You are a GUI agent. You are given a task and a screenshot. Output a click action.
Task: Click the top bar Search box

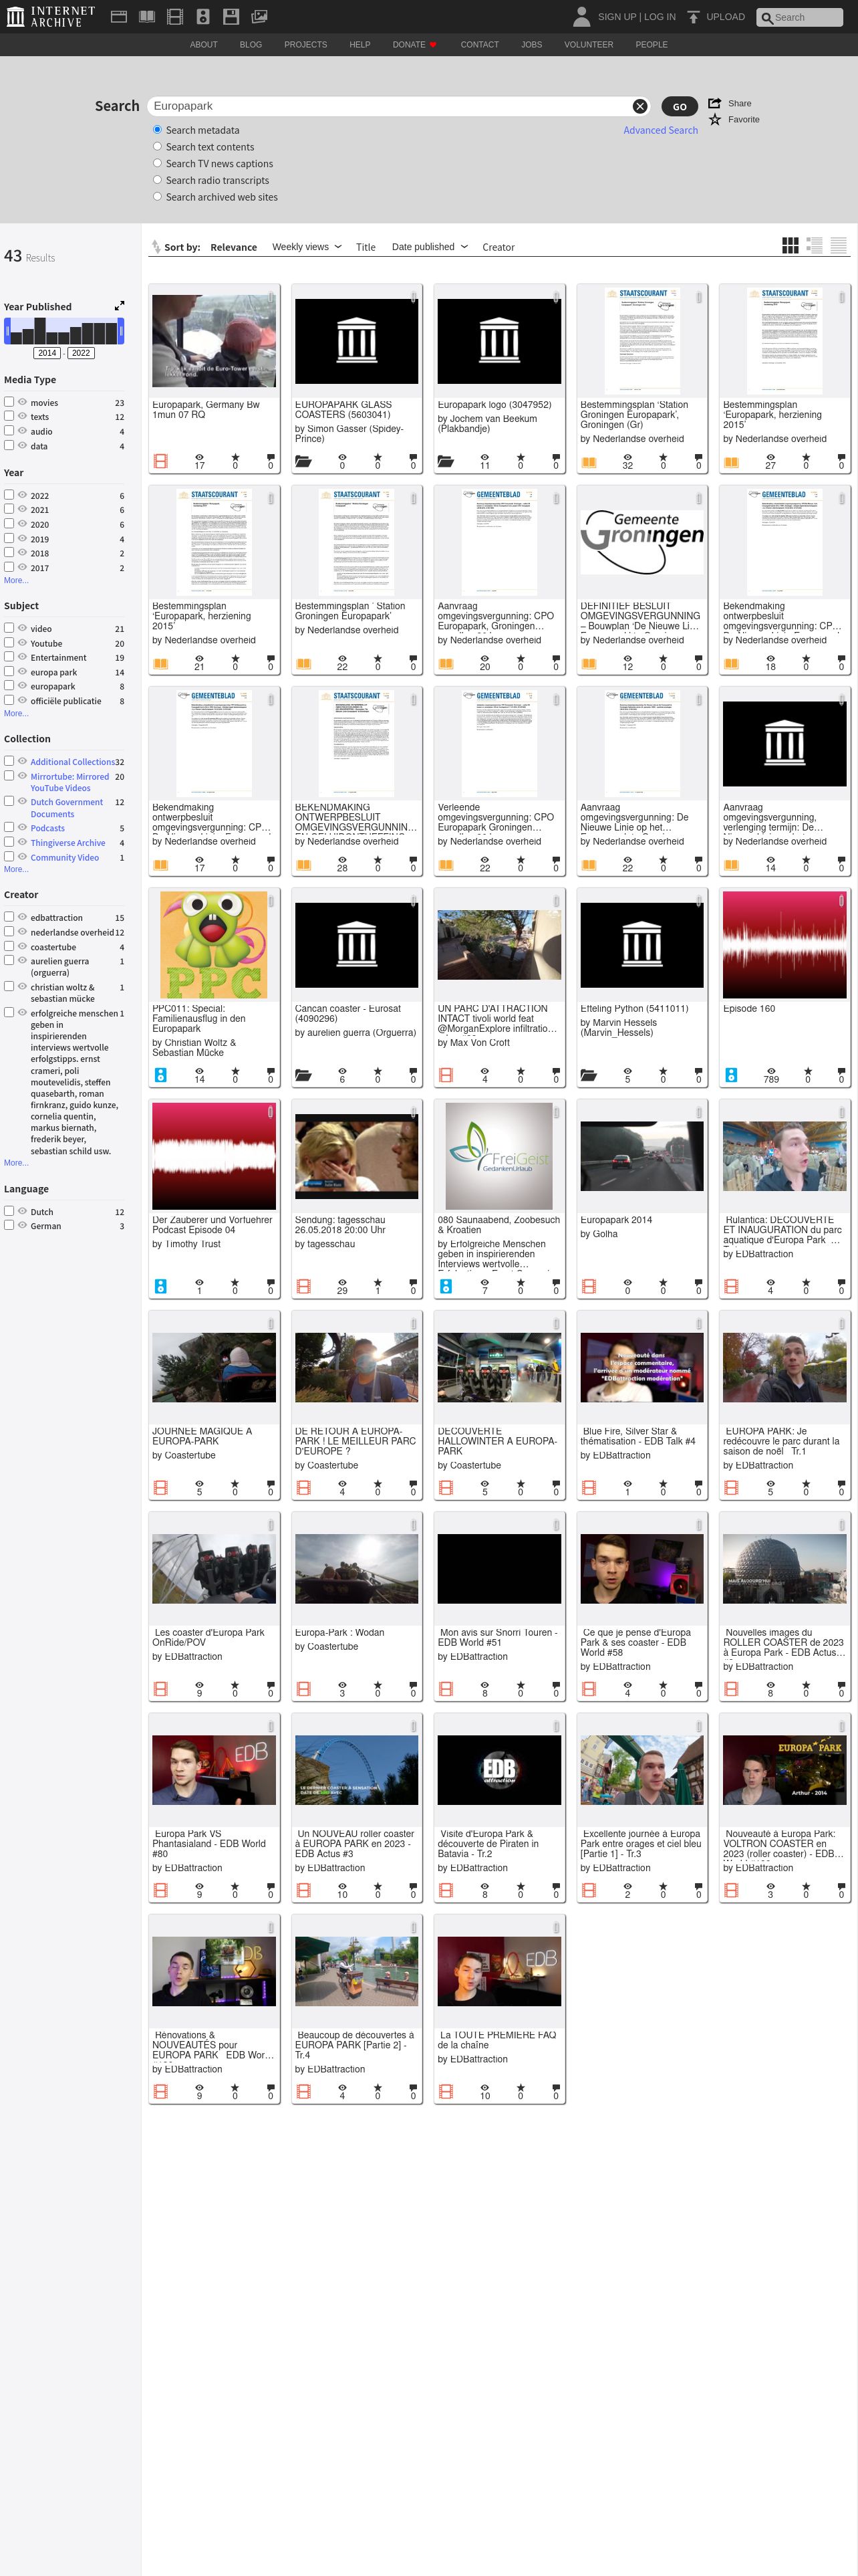pyautogui.click(x=799, y=17)
